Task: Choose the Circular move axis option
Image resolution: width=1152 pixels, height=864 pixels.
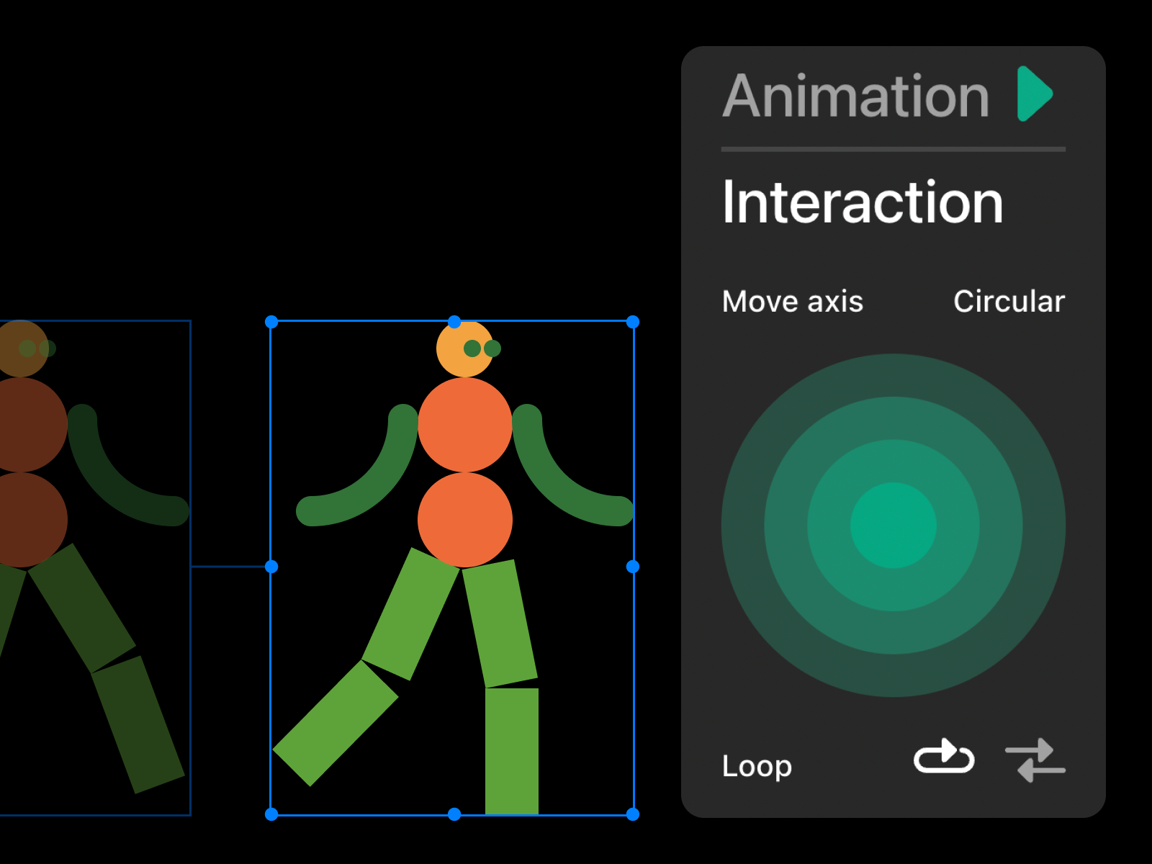Action: [1009, 301]
